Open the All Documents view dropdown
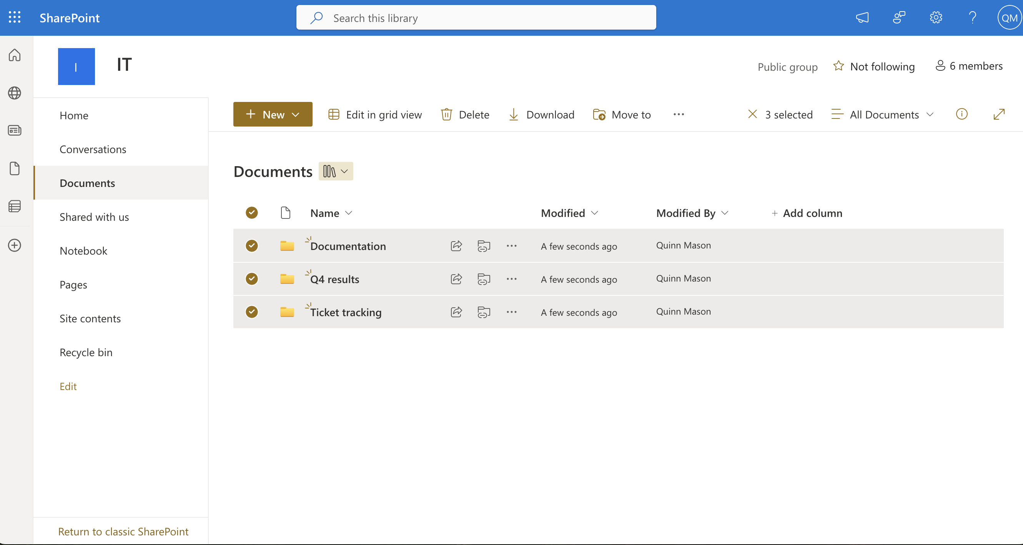 [x=882, y=114]
